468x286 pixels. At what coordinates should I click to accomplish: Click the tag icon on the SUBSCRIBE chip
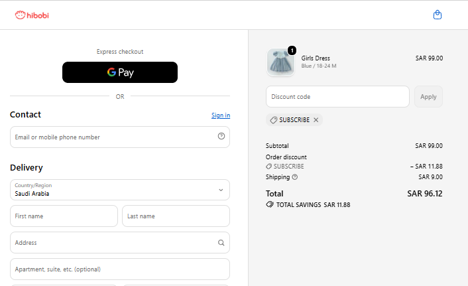273,120
